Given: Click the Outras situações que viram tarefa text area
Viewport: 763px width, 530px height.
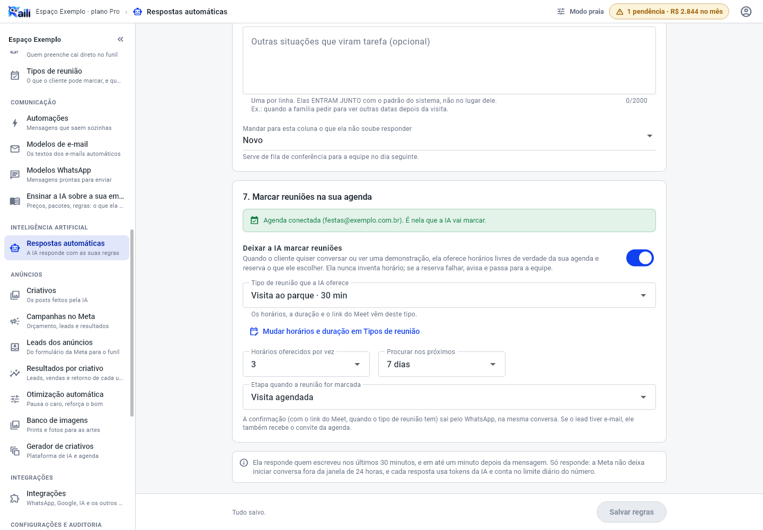Looking at the screenshot, I should pyautogui.click(x=449, y=60).
